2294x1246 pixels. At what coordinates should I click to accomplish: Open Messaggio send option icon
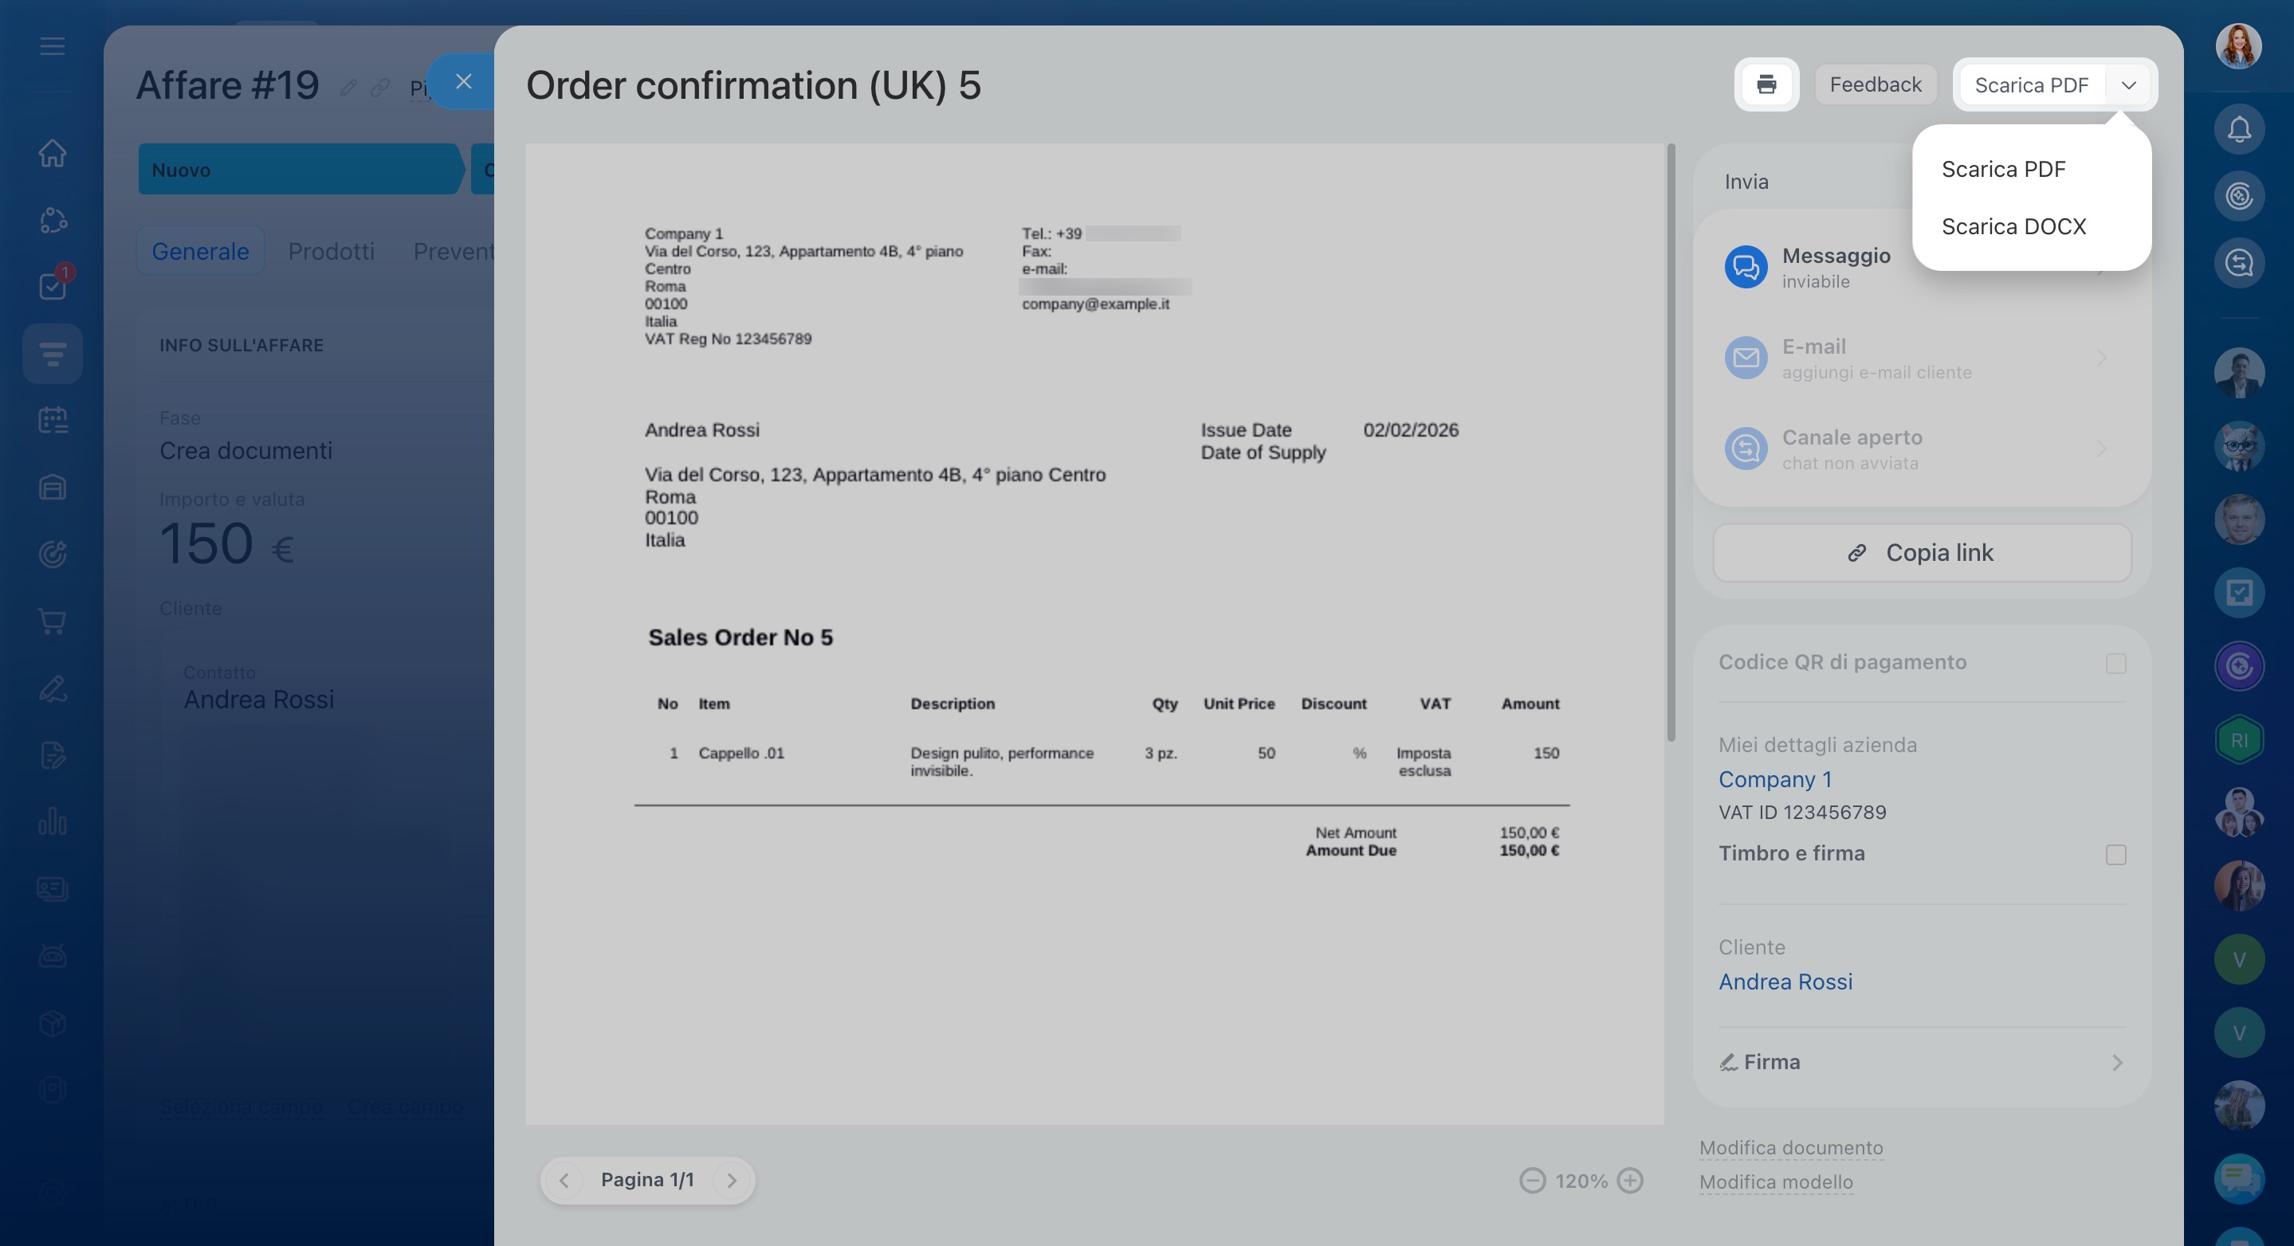pyautogui.click(x=1746, y=267)
